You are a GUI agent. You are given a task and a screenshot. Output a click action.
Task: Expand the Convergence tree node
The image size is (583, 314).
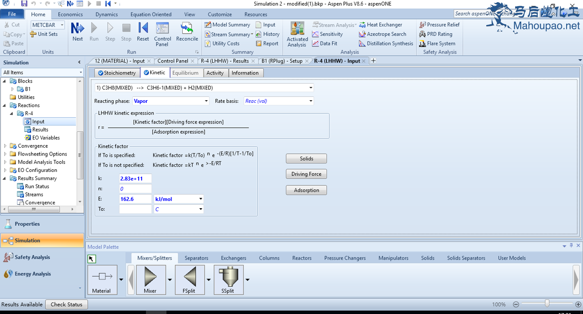[x=5, y=146]
